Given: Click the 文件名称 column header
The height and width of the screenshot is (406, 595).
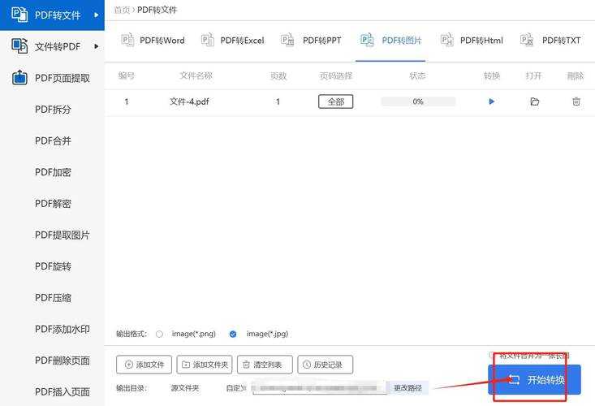Looking at the screenshot, I should pos(196,76).
